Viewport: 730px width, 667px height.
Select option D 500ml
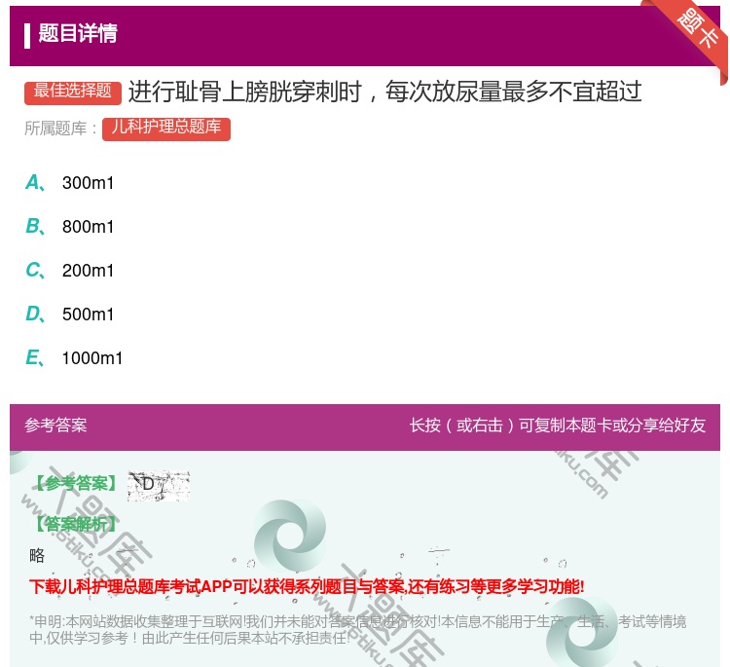[x=70, y=314]
